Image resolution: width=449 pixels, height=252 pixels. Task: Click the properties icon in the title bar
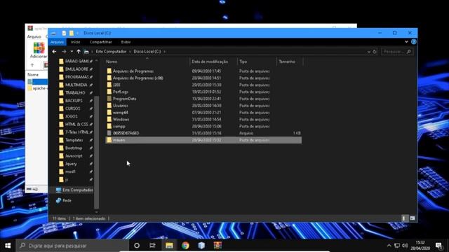tap(64, 33)
